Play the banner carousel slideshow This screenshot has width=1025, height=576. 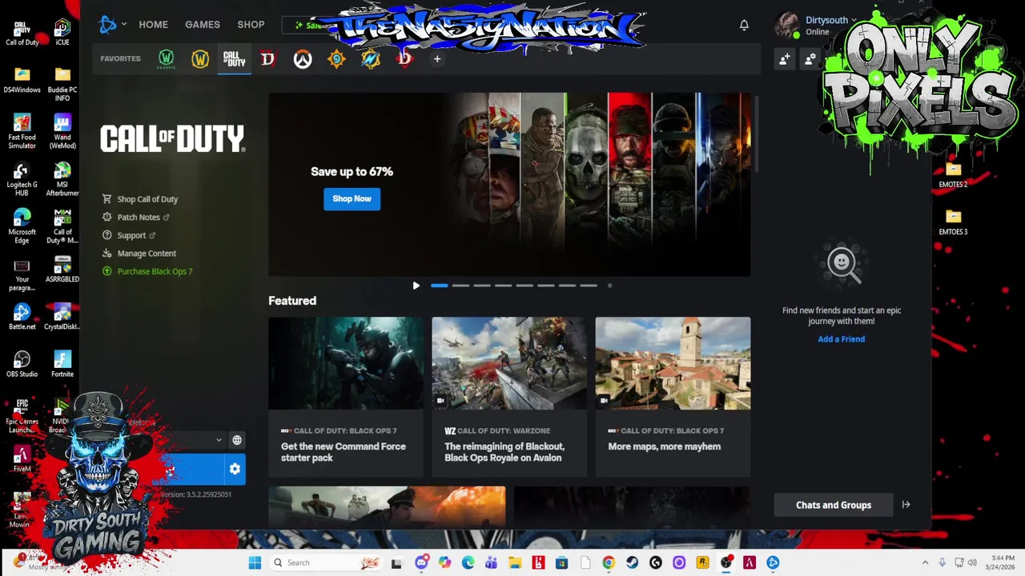tap(416, 286)
